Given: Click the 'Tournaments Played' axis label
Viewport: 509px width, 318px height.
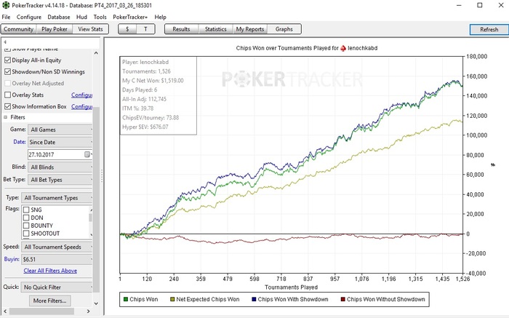Looking at the screenshot, I should (x=291, y=287).
